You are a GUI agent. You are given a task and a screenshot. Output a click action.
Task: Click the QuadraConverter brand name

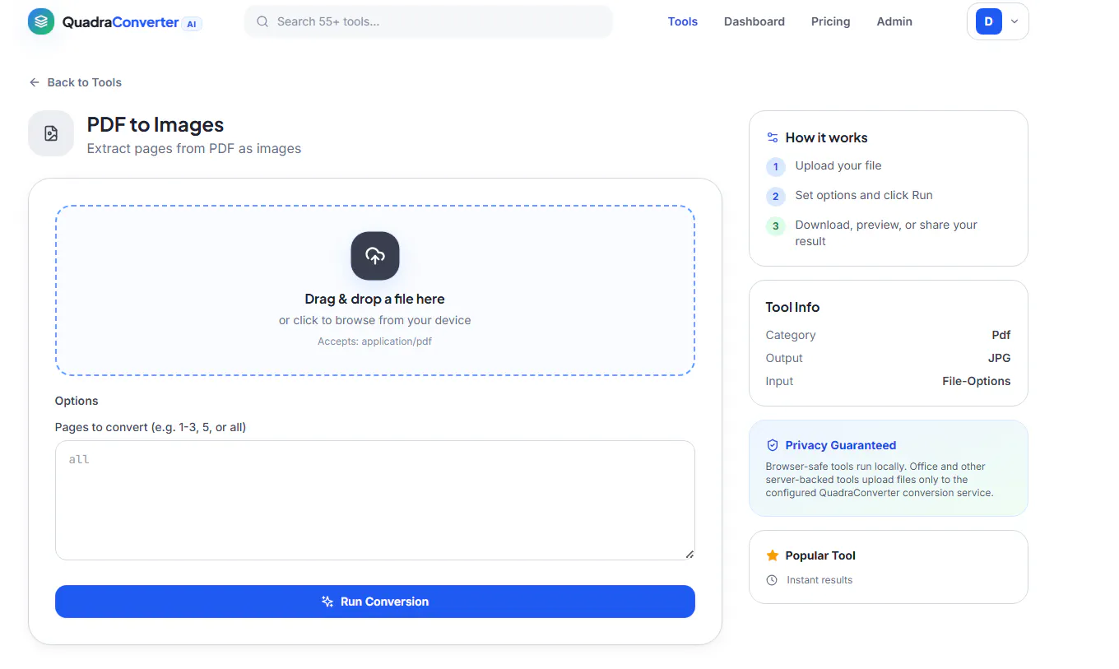click(121, 22)
